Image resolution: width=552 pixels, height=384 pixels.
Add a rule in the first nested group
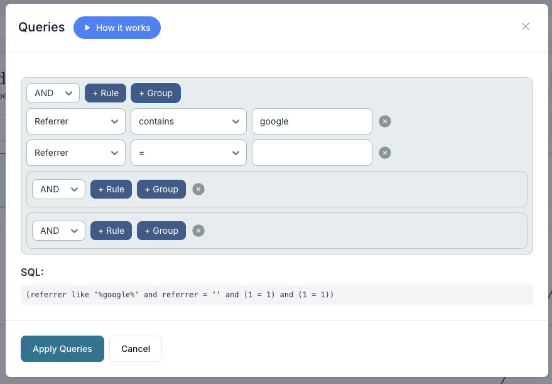tap(111, 189)
